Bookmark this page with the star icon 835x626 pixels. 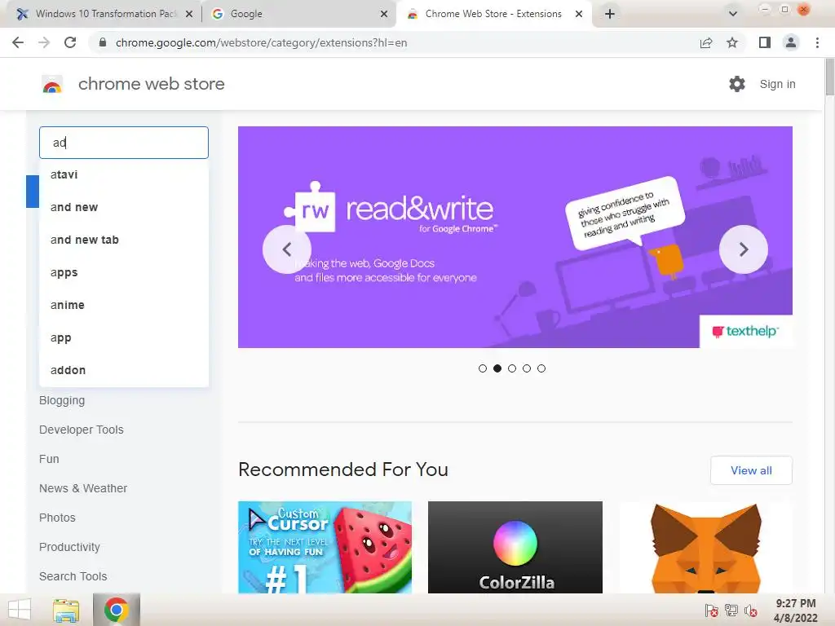point(732,42)
